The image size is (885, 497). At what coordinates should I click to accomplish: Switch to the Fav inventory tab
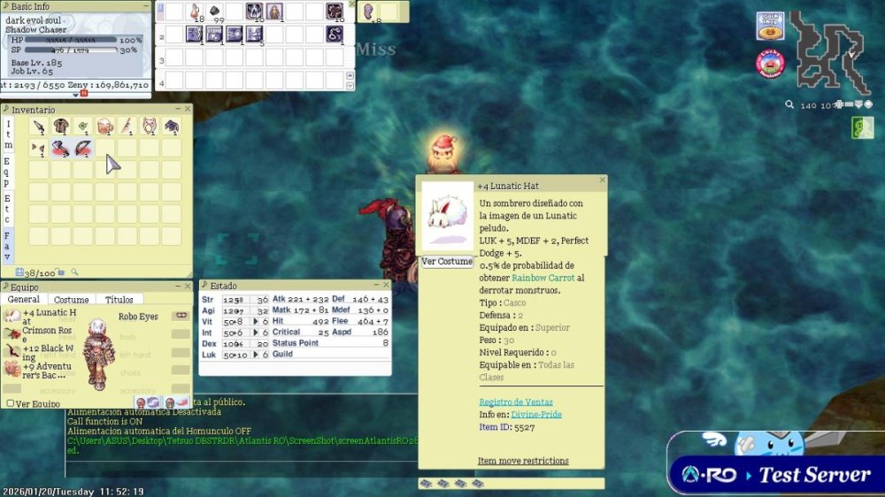pyautogui.click(x=8, y=245)
